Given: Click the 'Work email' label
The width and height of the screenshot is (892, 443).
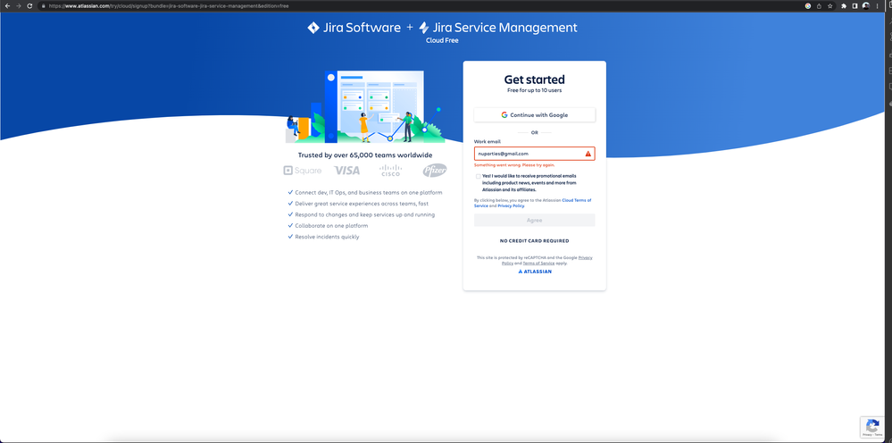Looking at the screenshot, I should point(488,141).
